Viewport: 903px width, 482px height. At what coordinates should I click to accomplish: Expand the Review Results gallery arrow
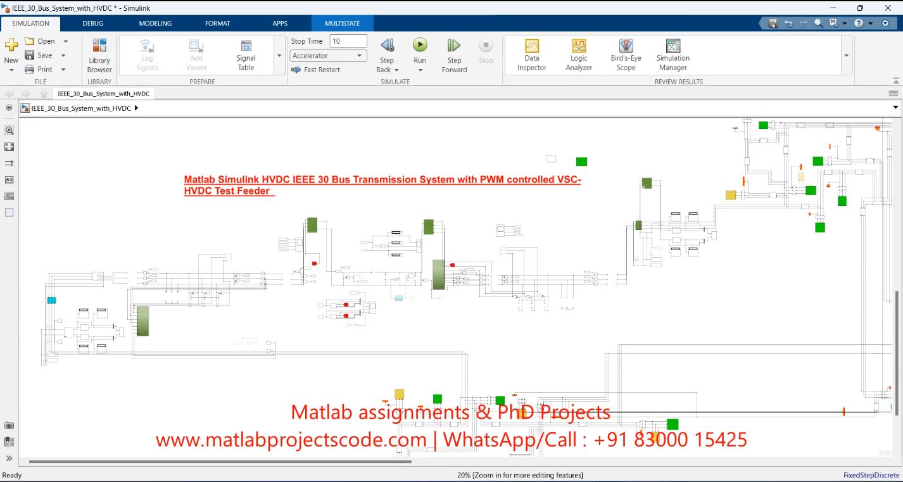(x=847, y=56)
